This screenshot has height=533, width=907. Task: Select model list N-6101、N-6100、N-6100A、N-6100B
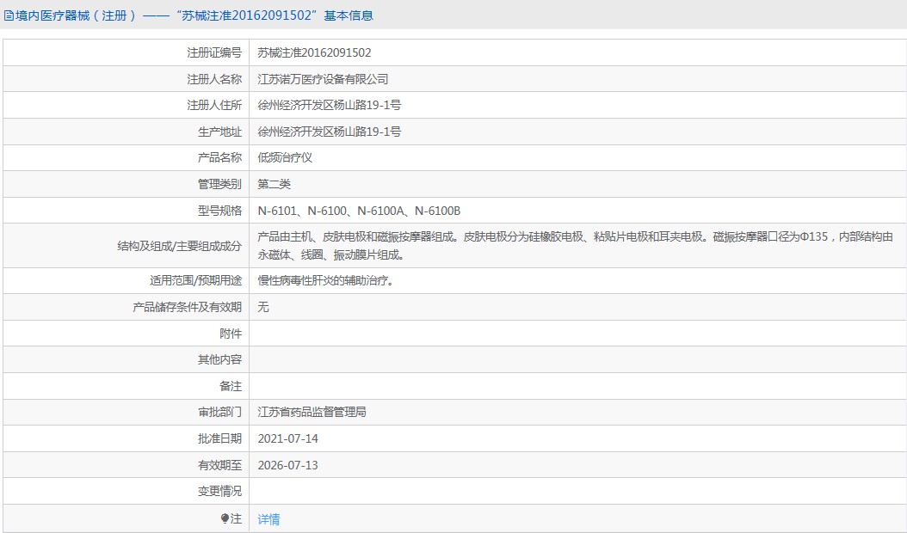click(359, 211)
